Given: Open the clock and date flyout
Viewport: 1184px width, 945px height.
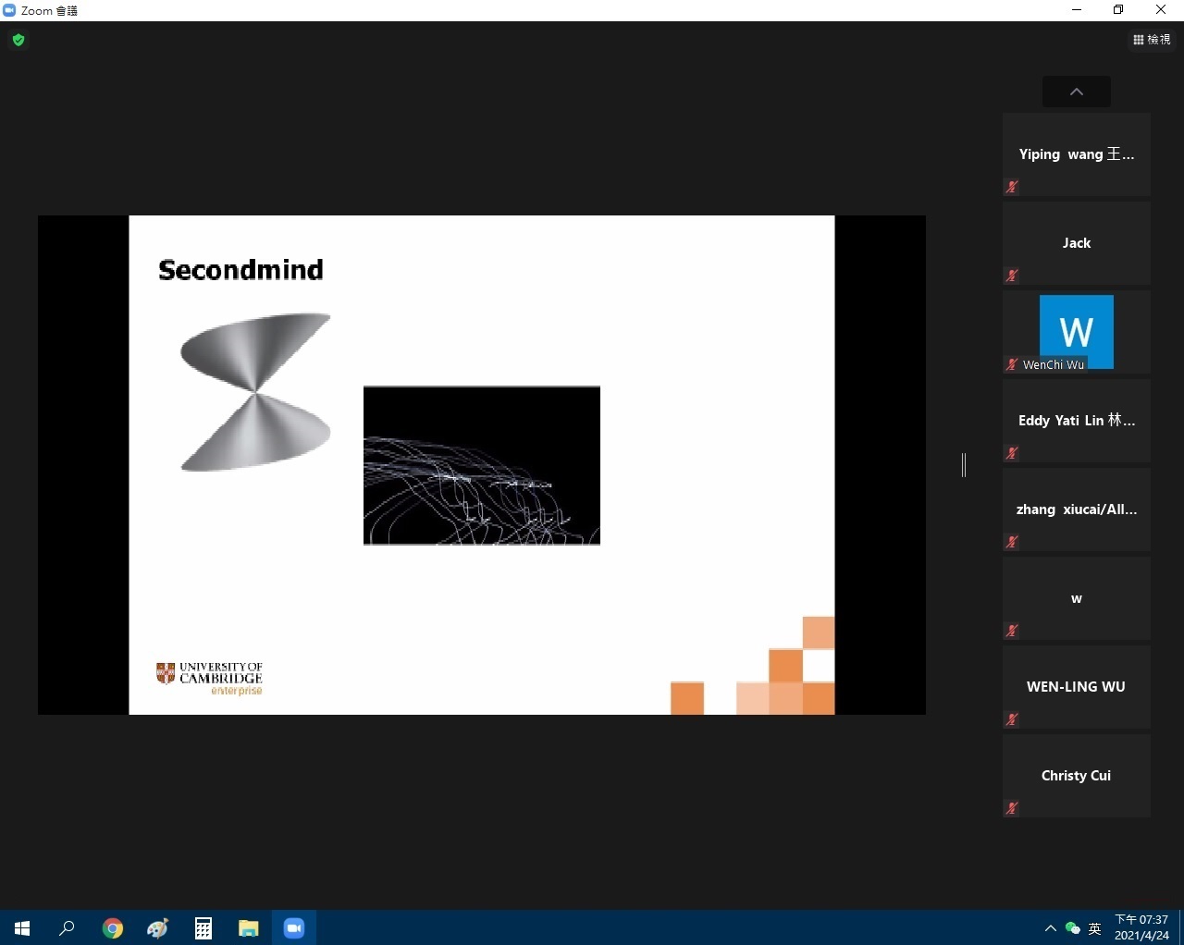Looking at the screenshot, I should (1141, 927).
